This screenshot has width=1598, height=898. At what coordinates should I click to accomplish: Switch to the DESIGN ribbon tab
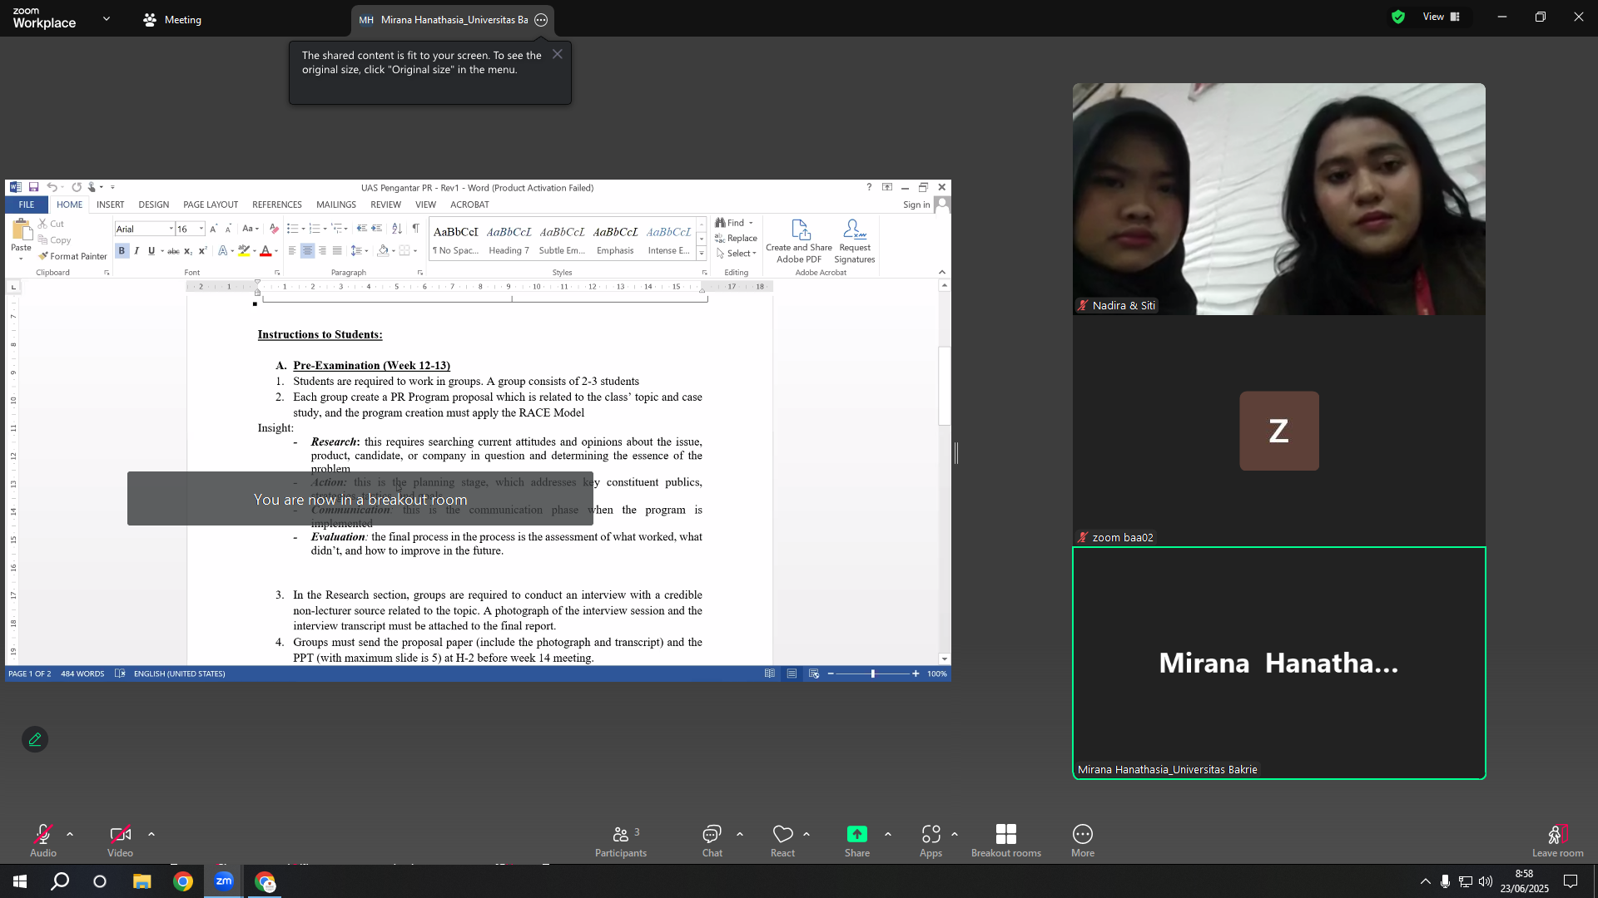[x=154, y=205]
